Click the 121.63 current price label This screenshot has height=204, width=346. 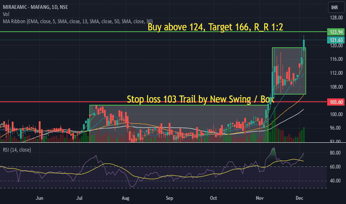coord(336,40)
